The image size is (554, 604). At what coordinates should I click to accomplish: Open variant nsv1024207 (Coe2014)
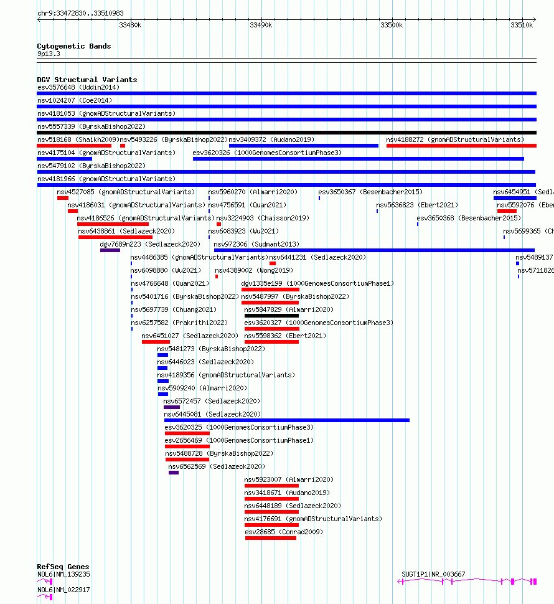(74, 100)
